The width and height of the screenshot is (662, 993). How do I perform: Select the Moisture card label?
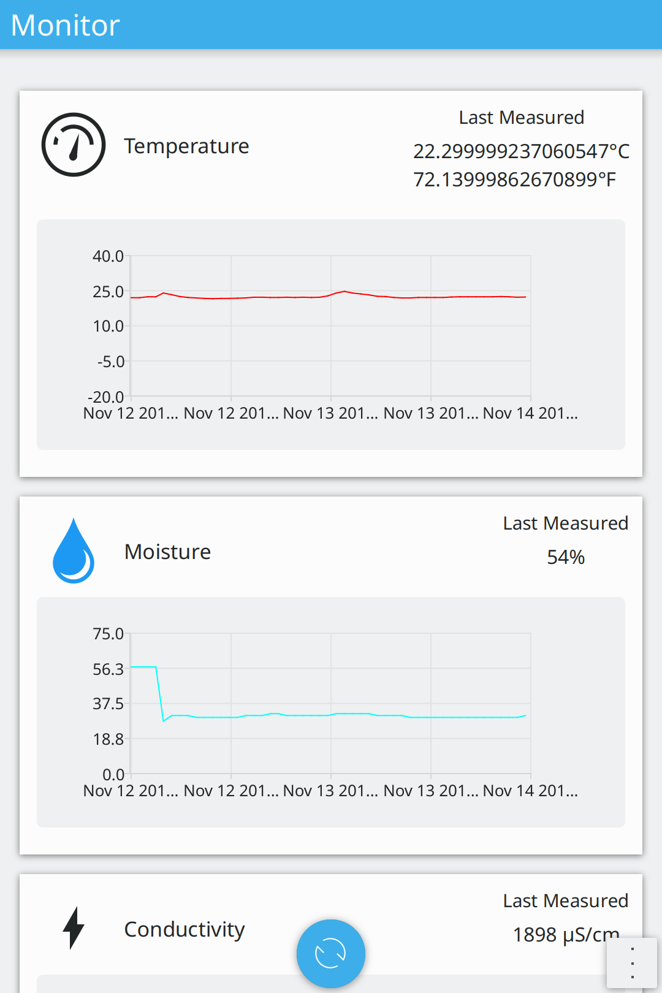tap(167, 552)
